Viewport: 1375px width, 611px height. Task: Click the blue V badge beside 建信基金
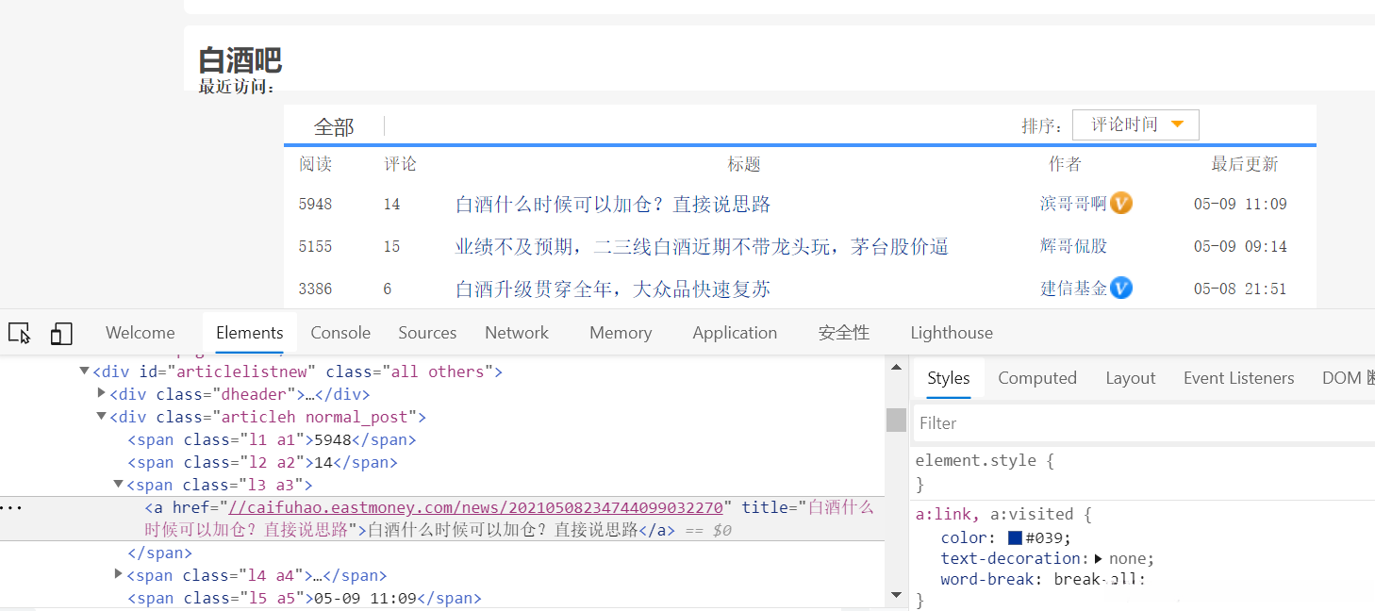click(x=1120, y=288)
